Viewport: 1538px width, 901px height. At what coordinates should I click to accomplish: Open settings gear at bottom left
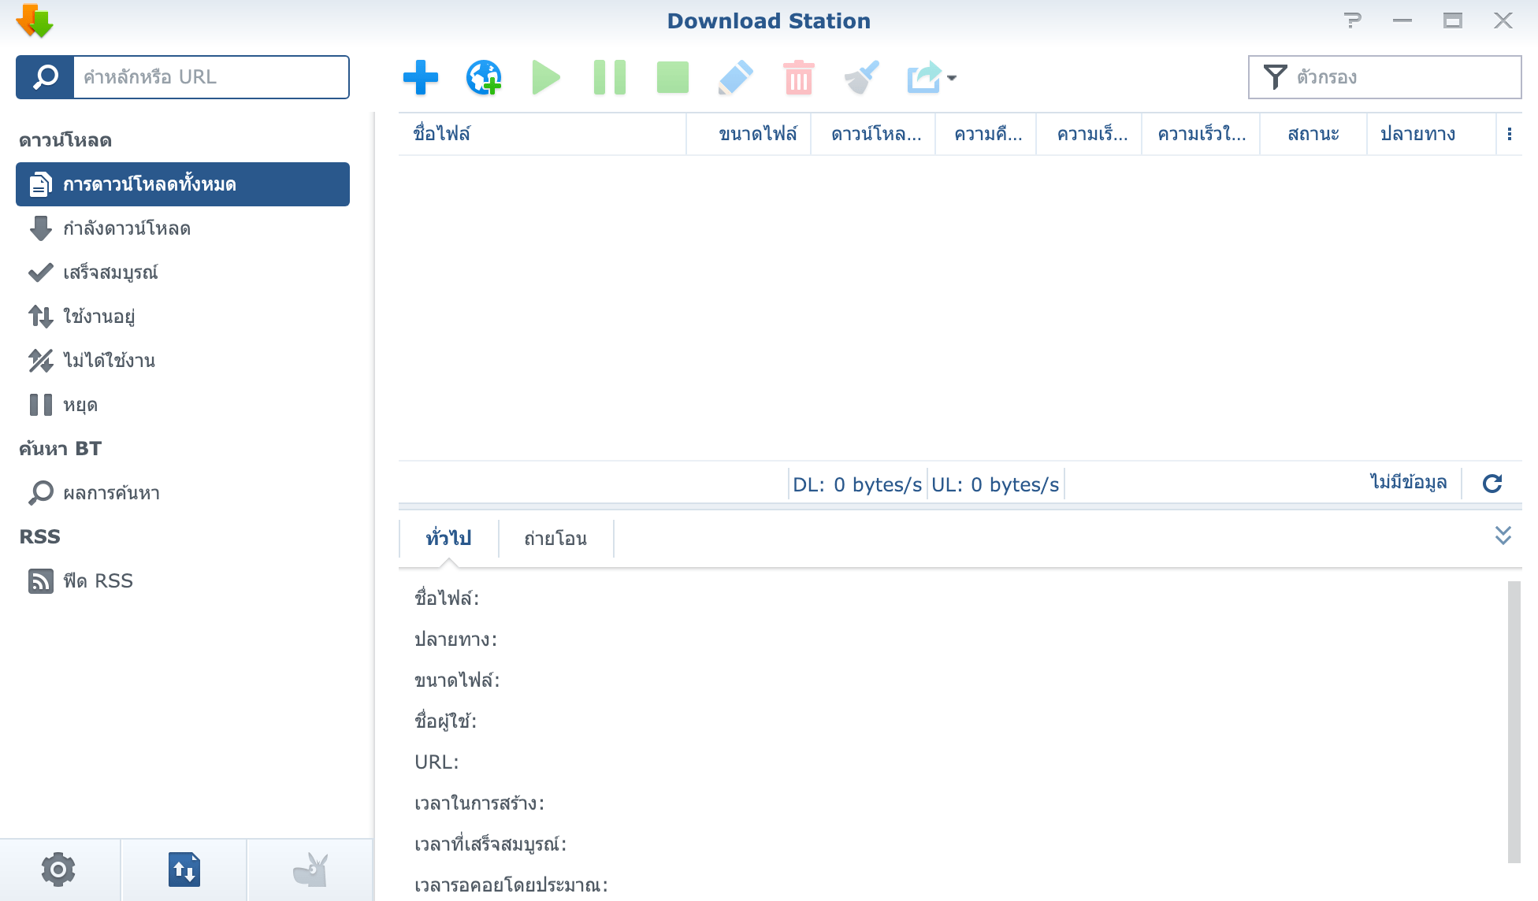58,869
